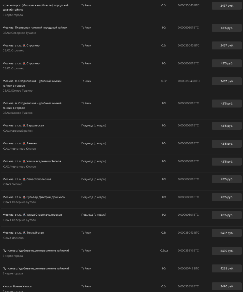Click the metro icon beside Севастопольская

pyautogui.click(x=24, y=179)
